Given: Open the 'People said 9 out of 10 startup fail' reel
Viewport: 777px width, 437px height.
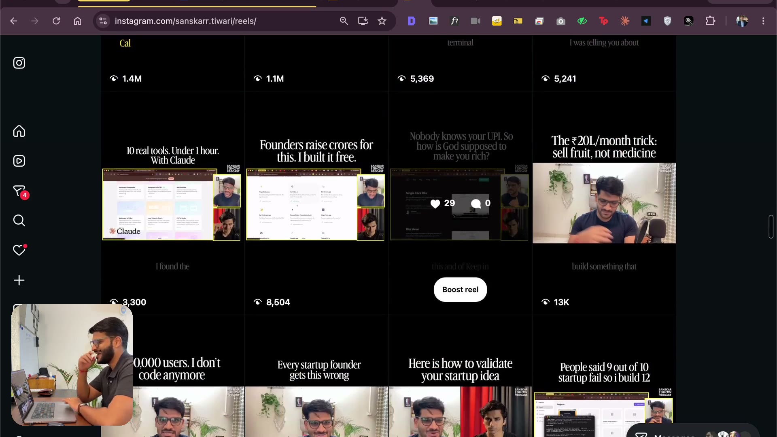Looking at the screenshot, I should click(x=604, y=376).
